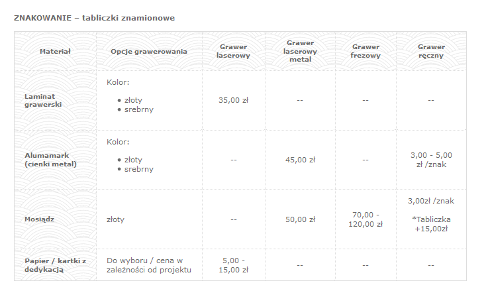This screenshot has height=291, width=488.
Task: Click the "Grawer ręczny" column header
Action: (431, 51)
